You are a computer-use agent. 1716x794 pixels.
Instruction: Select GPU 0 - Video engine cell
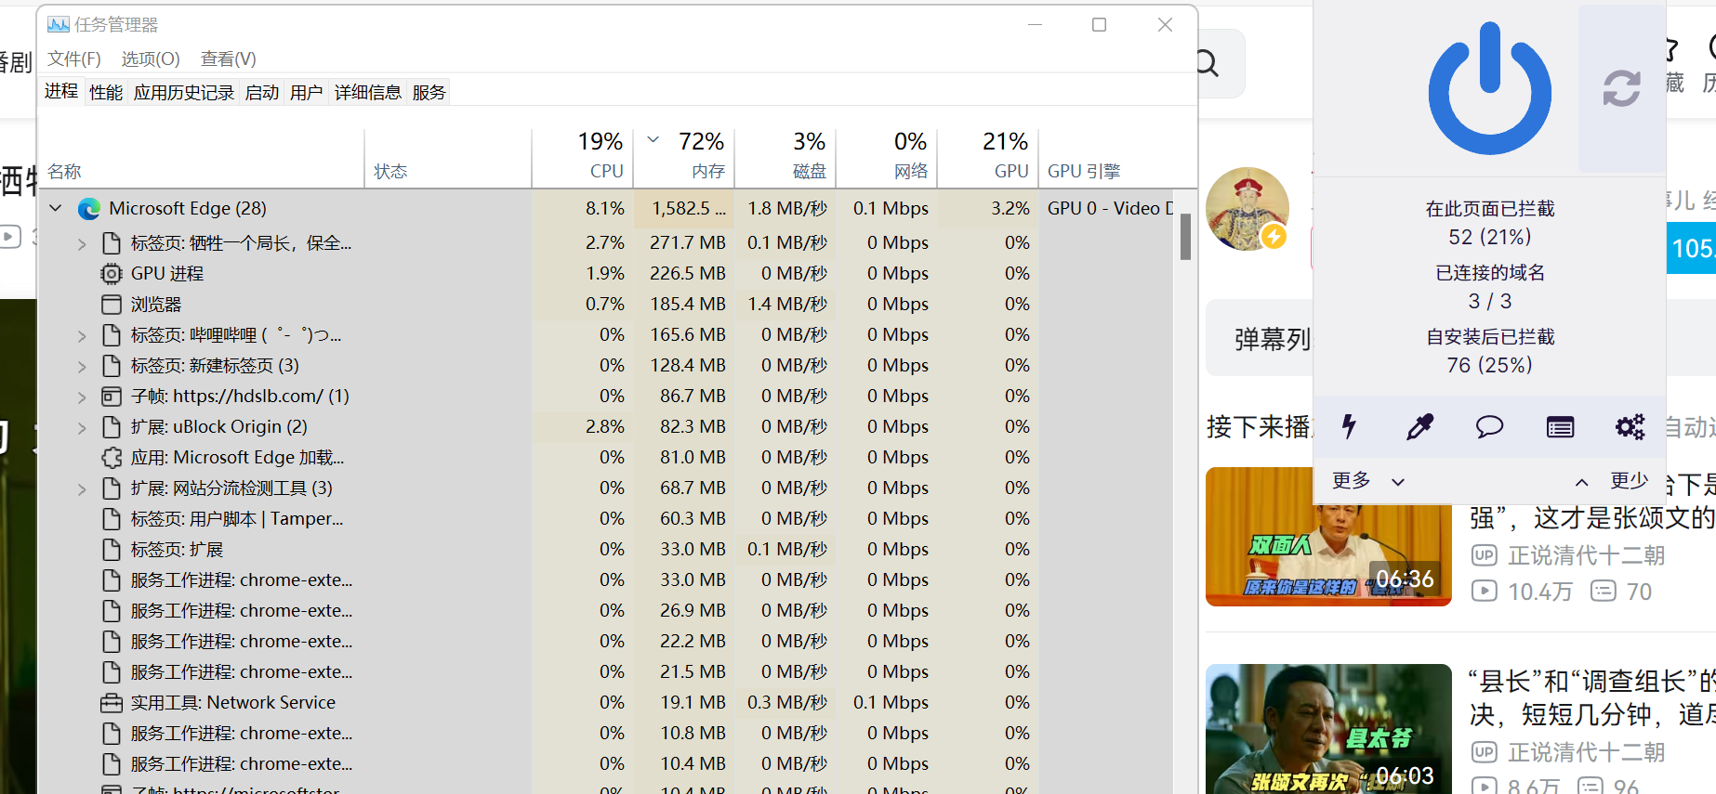pyautogui.click(x=1106, y=208)
